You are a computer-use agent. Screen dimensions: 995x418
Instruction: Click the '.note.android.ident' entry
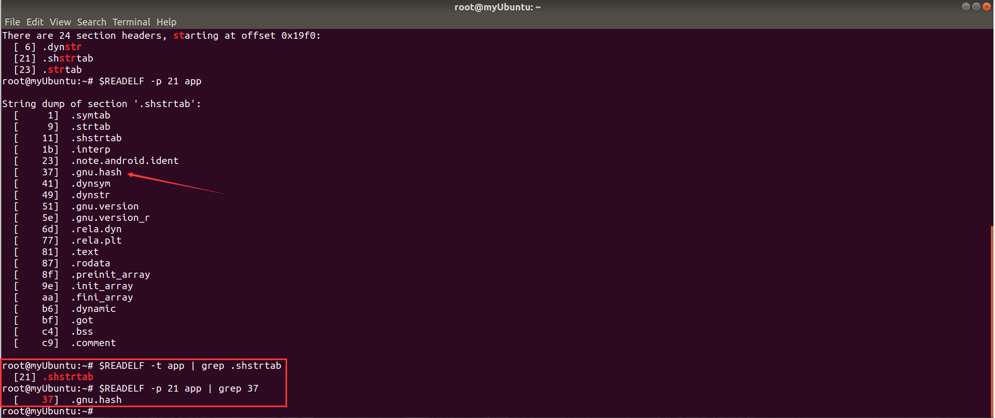click(x=125, y=161)
